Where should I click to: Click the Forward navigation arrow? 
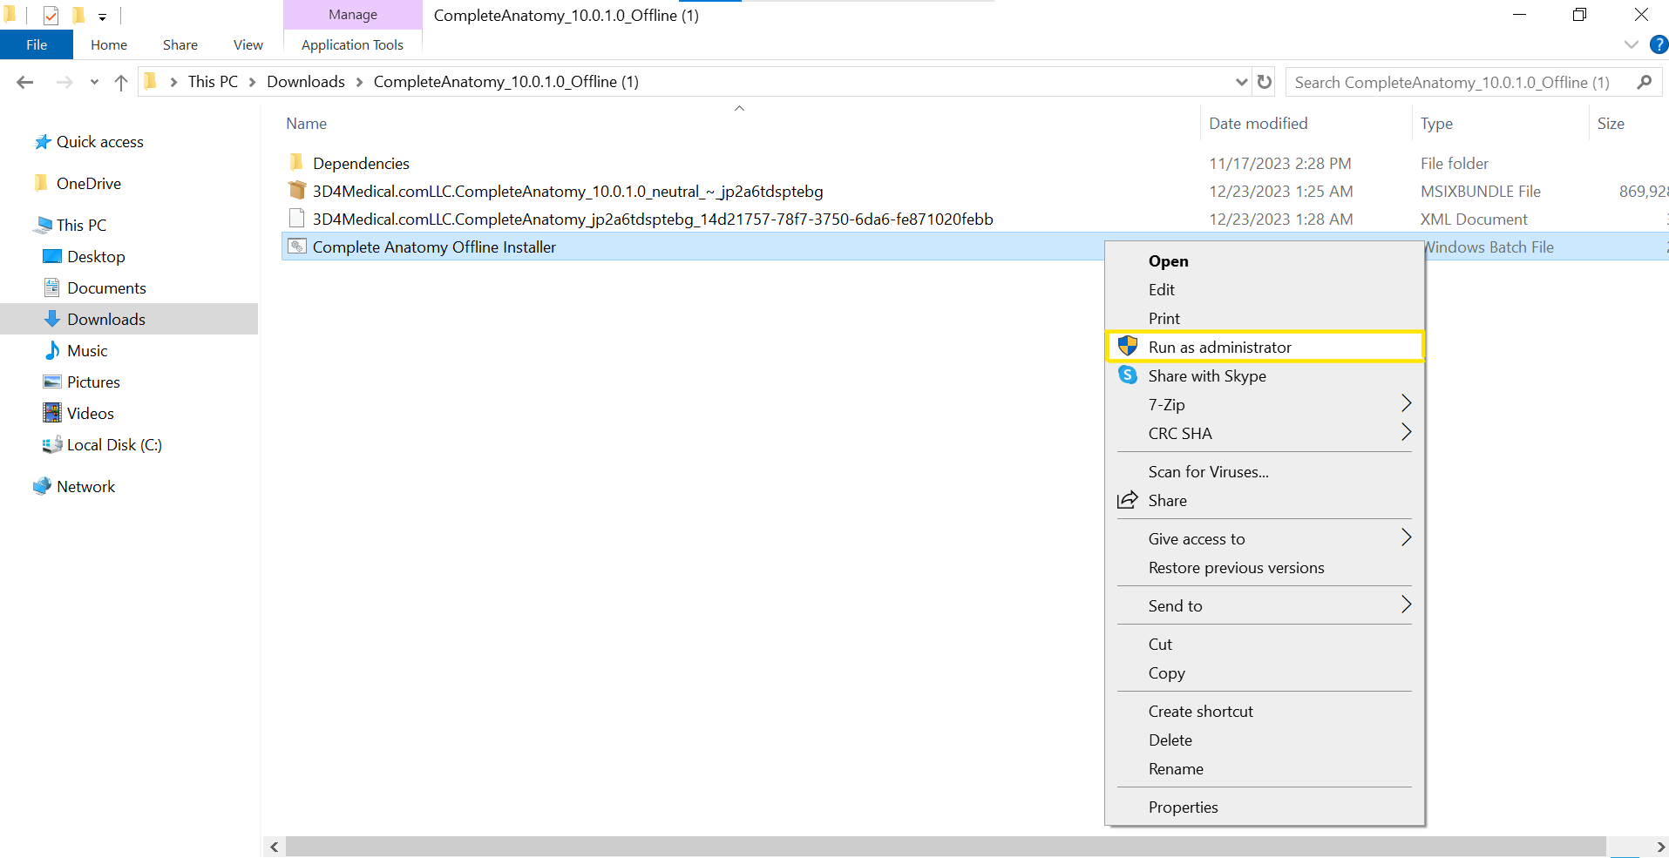pos(64,82)
